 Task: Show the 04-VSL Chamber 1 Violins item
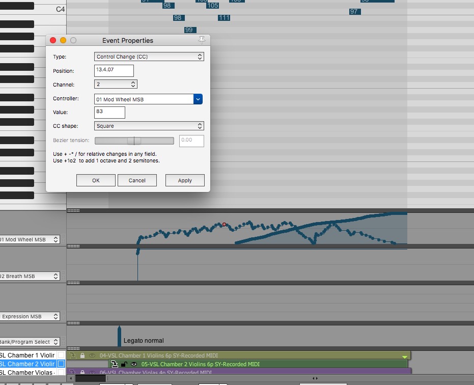point(92,355)
